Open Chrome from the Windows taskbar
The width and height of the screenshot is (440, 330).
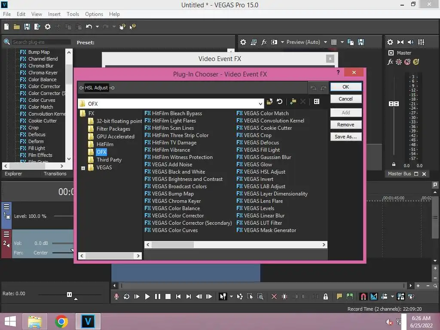pos(61,321)
